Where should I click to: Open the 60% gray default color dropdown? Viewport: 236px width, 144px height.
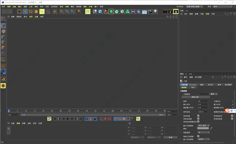click(x=203, y=126)
